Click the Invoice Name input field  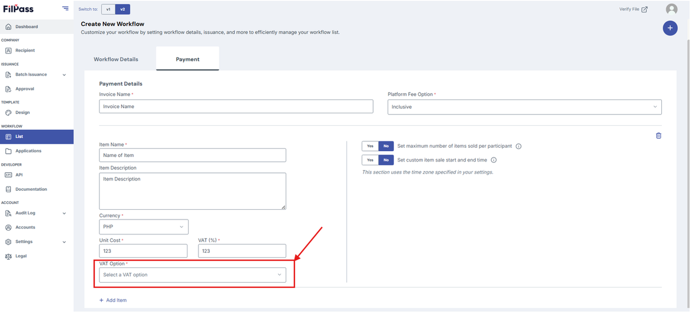click(x=236, y=106)
